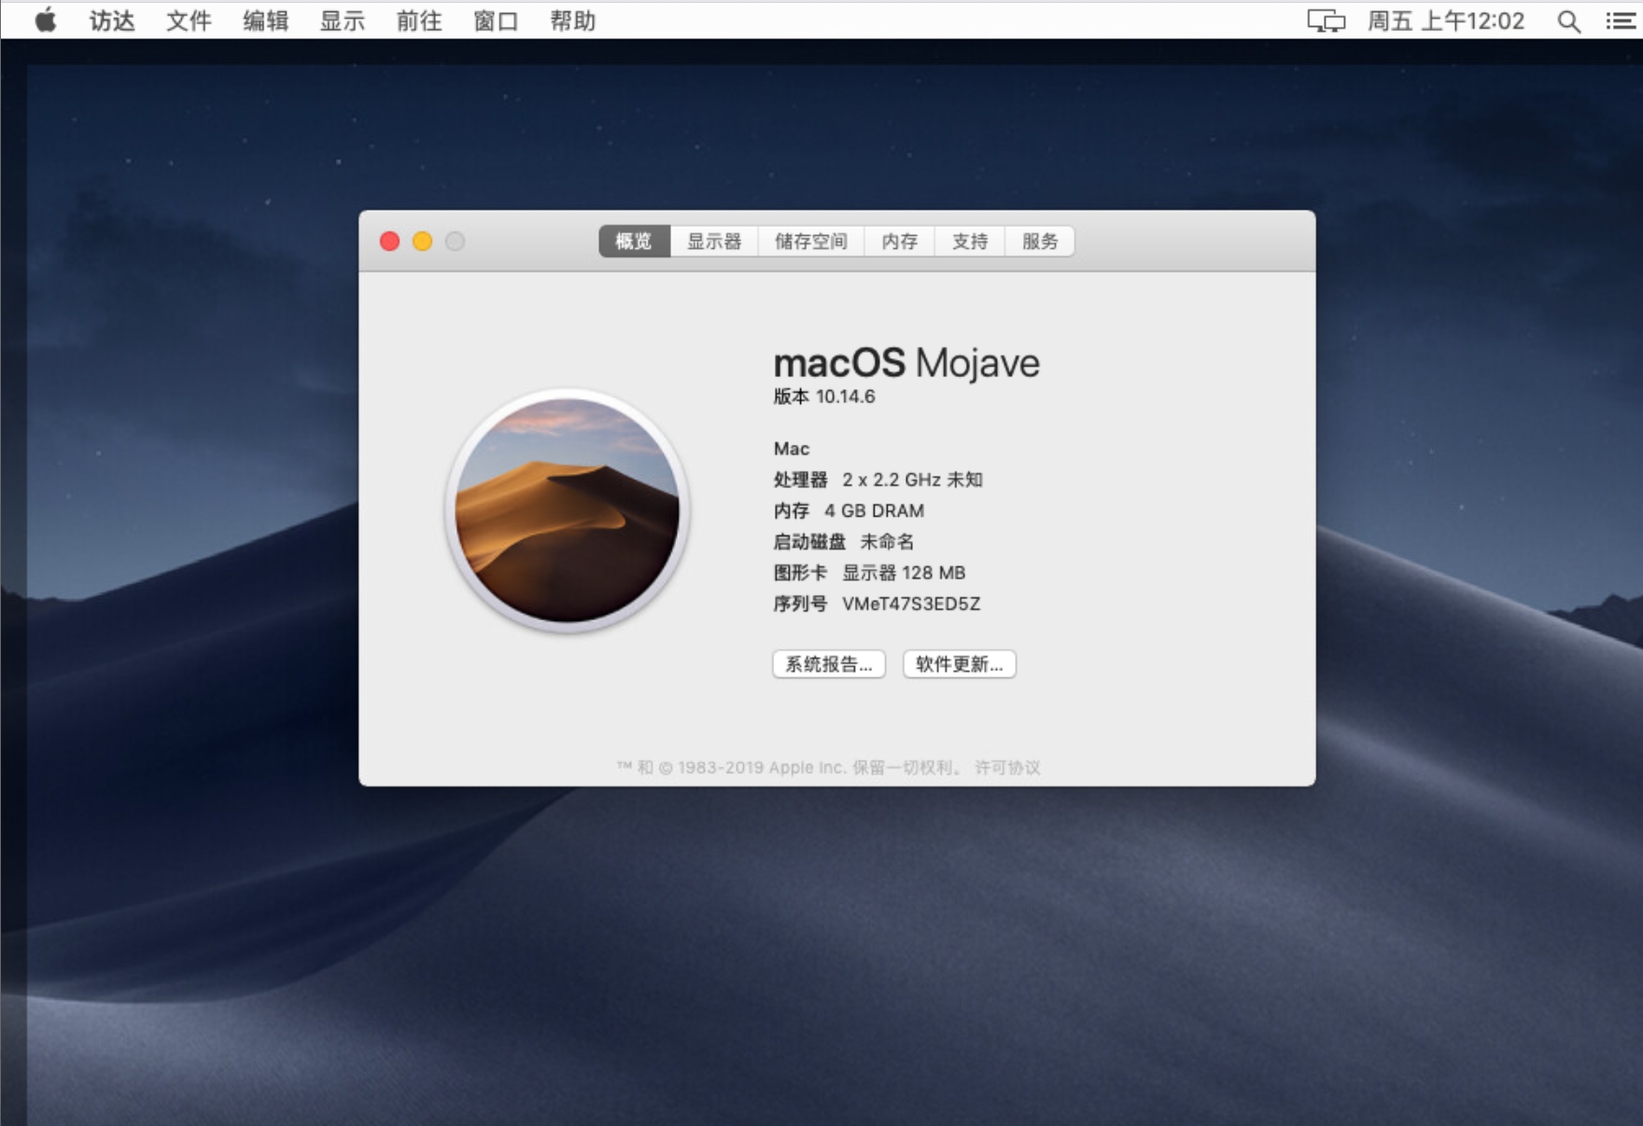Open the 窗口 menu
This screenshot has height=1126, width=1643.
pos(496,21)
